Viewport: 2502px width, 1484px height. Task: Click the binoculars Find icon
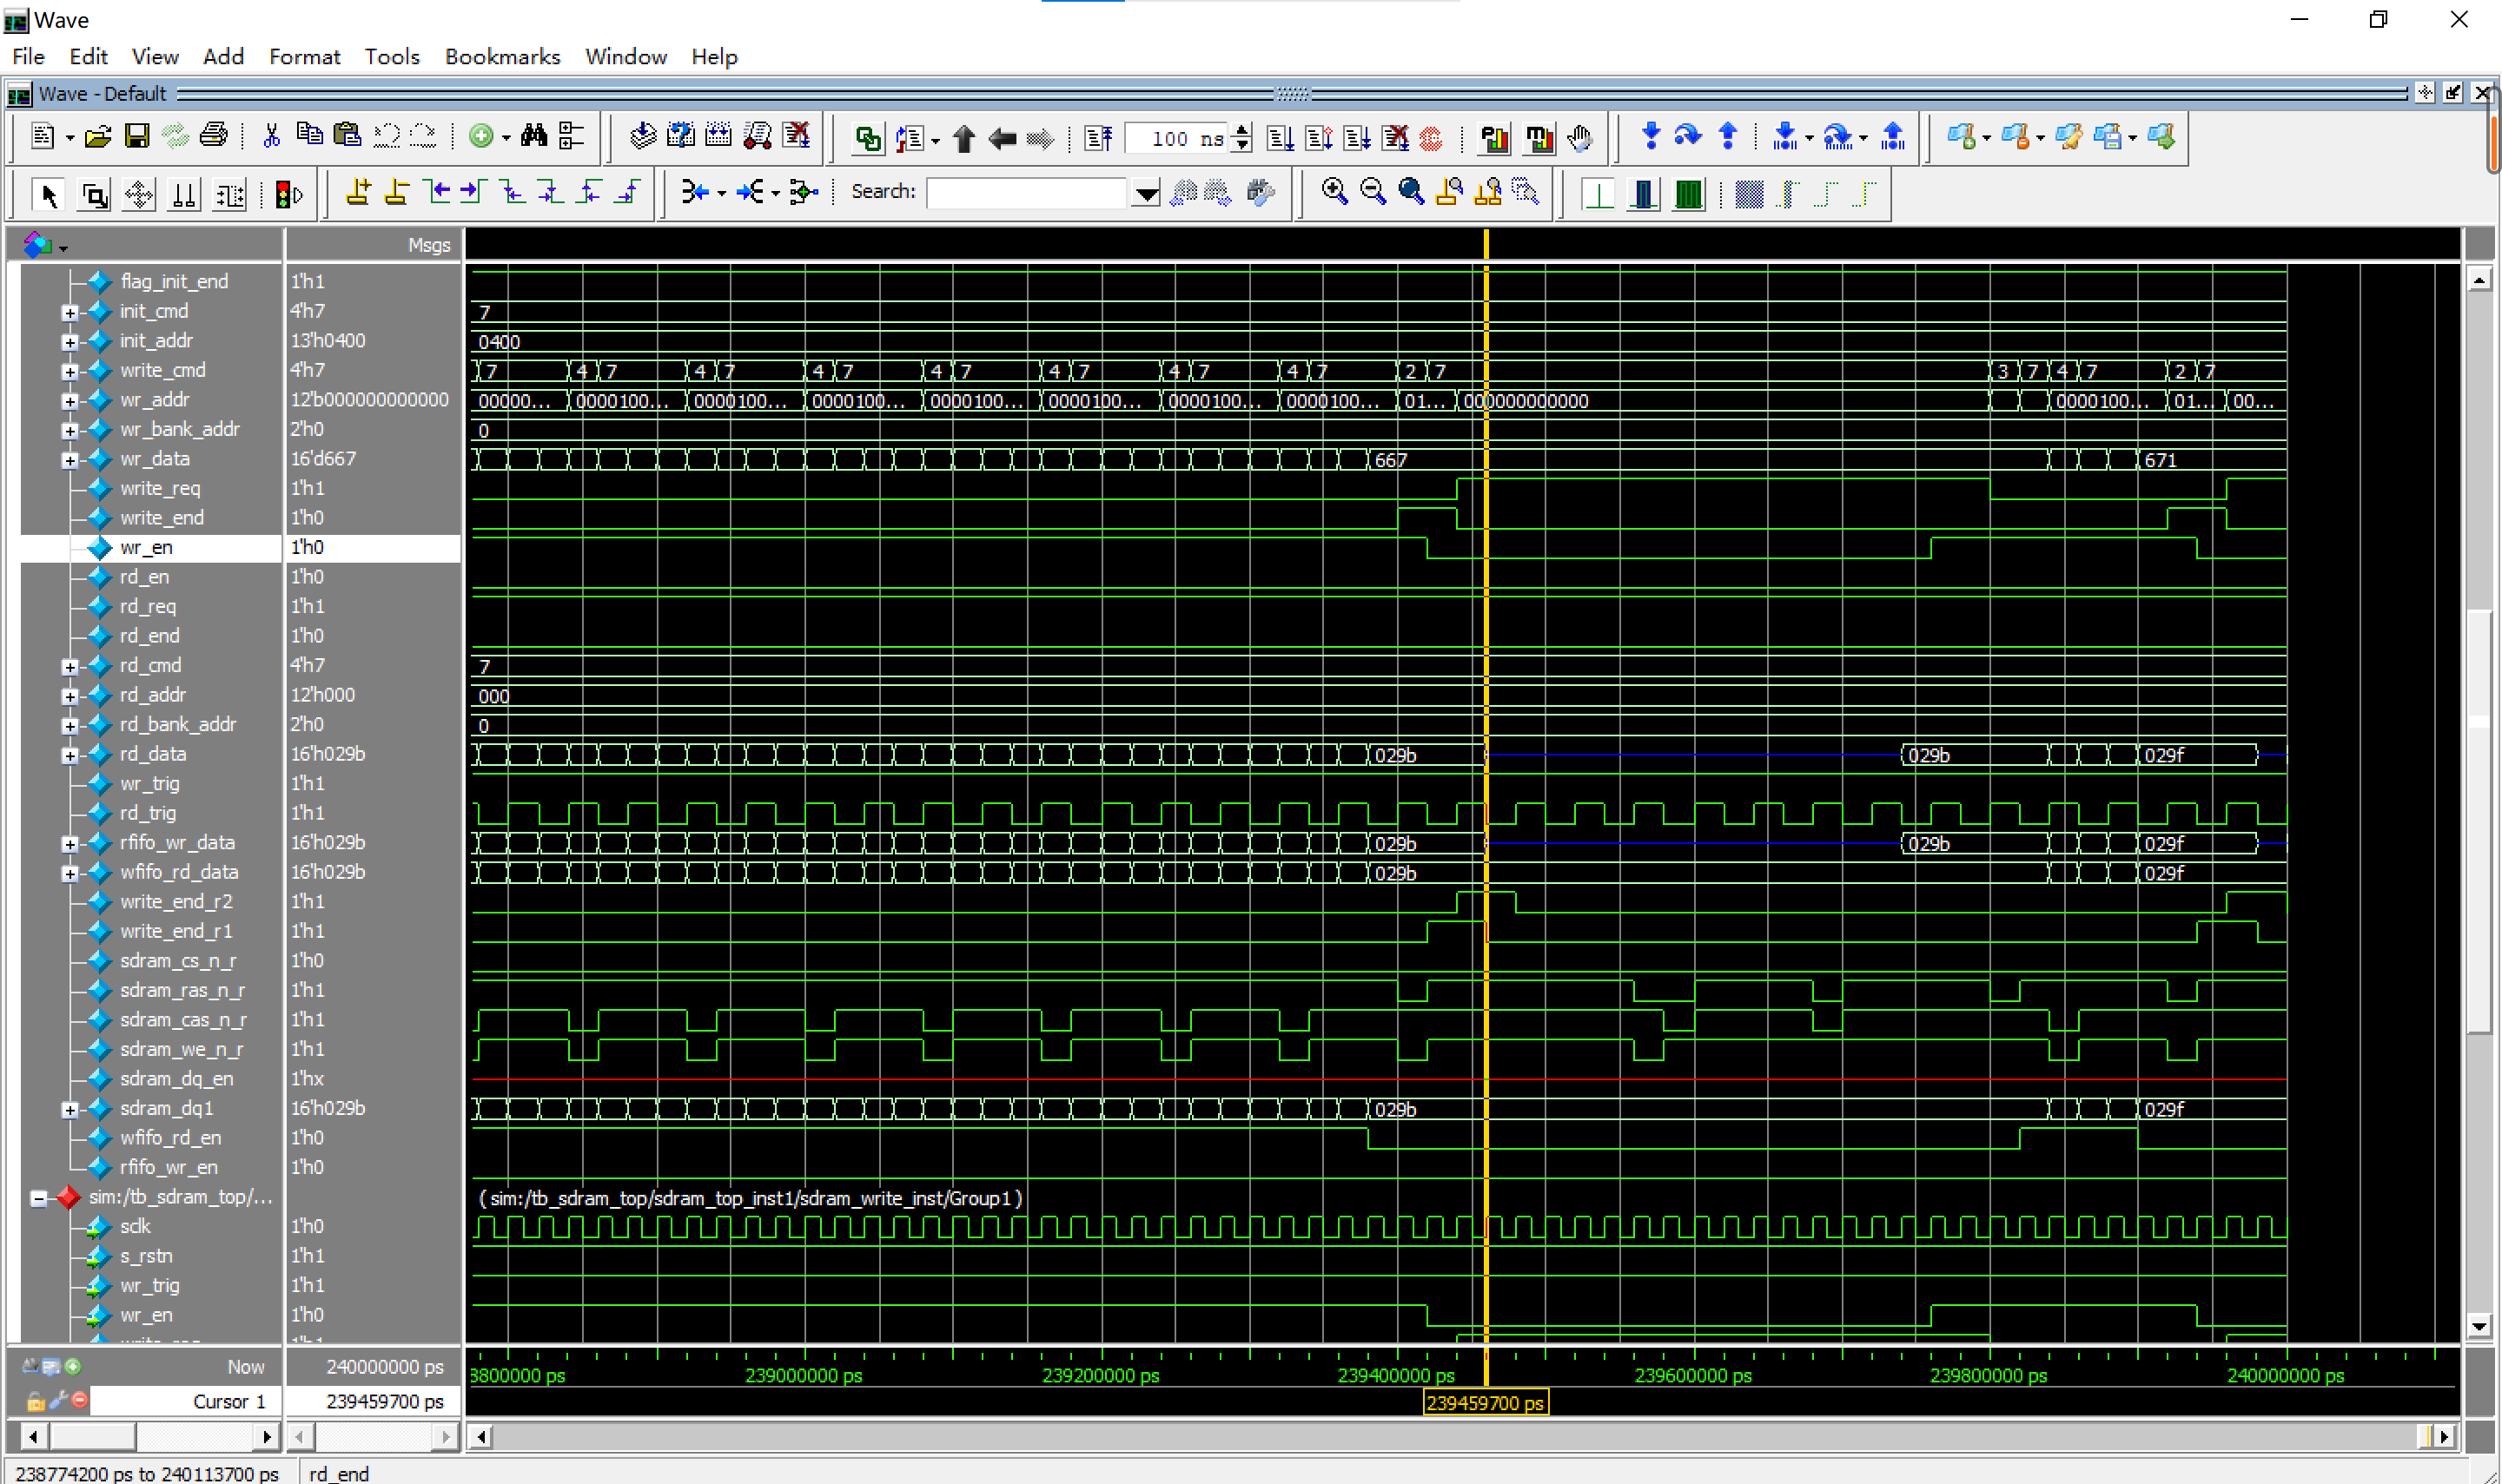[534, 136]
